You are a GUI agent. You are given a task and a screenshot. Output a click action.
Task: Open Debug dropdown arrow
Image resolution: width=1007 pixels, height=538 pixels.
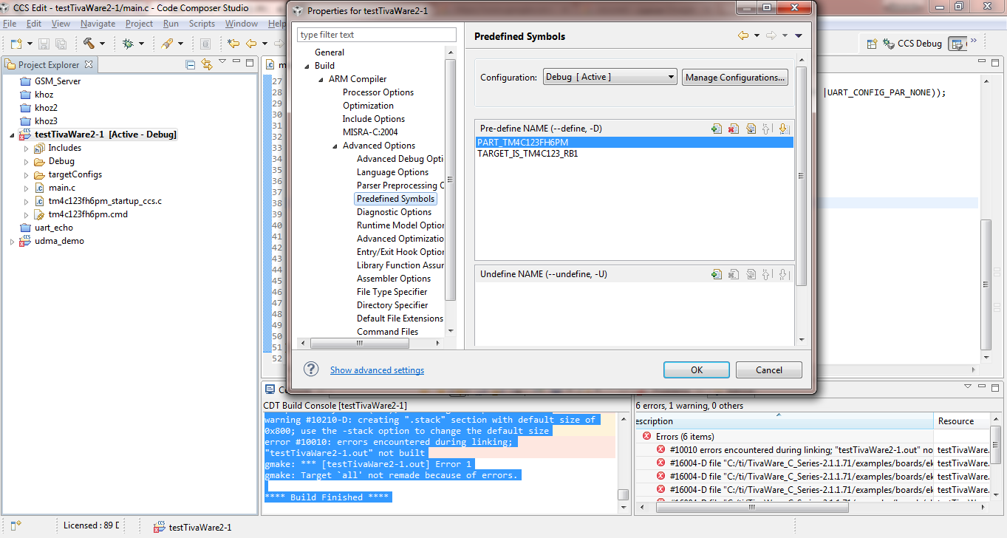coord(141,44)
